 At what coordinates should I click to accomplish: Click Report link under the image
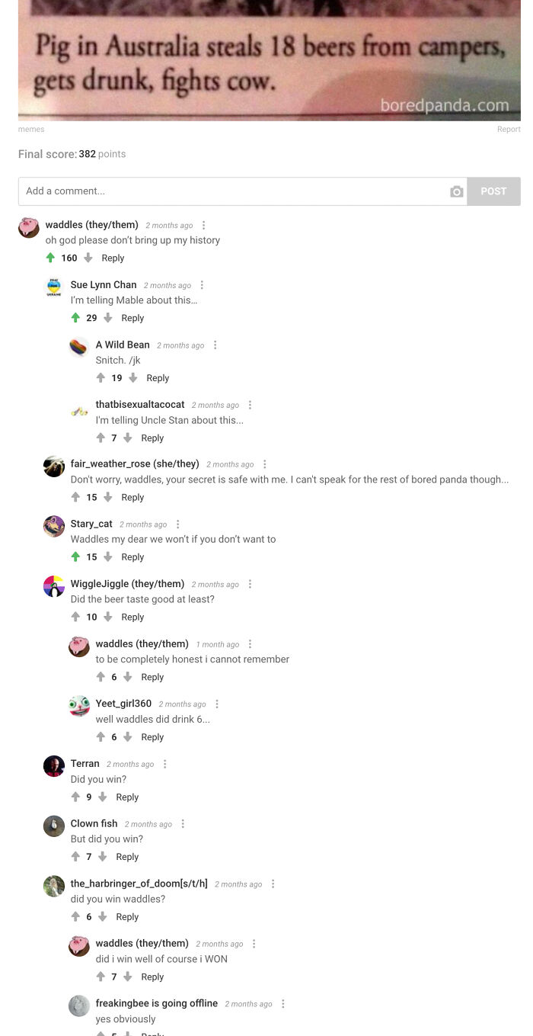[509, 130]
